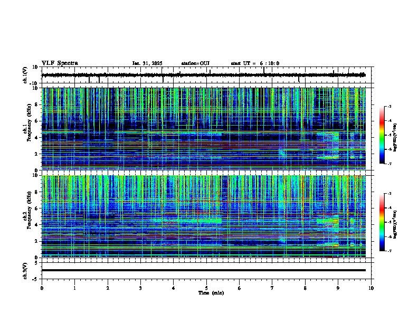Screen dimensions: 418x323
Task: Click the "ch.1(V)" waveform axis label
Action: (x=25, y=75)
